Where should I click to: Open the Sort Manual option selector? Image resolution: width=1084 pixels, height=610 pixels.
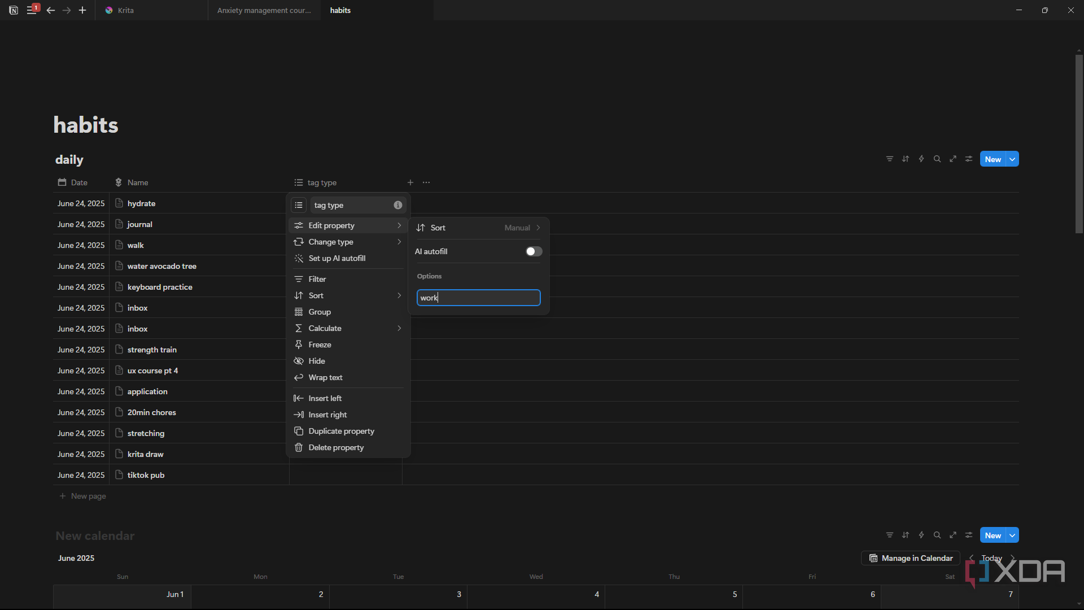tap(478, 228)
